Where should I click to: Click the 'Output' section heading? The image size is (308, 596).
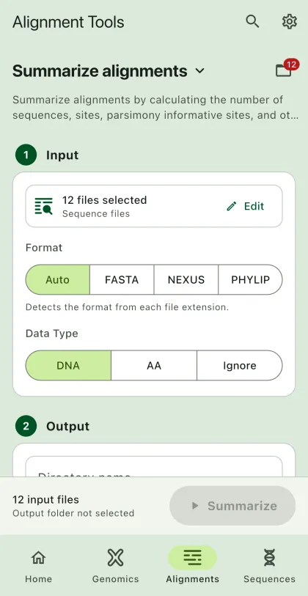pos(68,426)
